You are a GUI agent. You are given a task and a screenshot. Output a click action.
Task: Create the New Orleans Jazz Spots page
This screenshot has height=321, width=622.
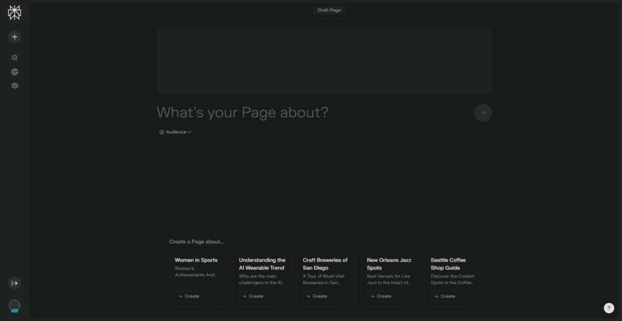click(380, 296)
